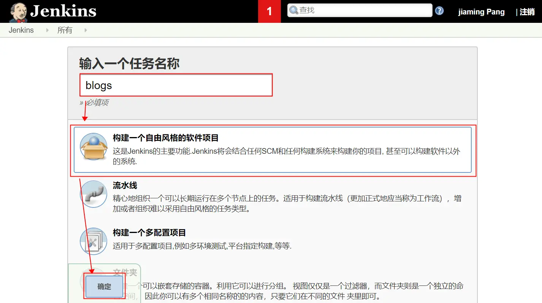
Task: Open the red notification badge showing 1
Action: (269, 11)
